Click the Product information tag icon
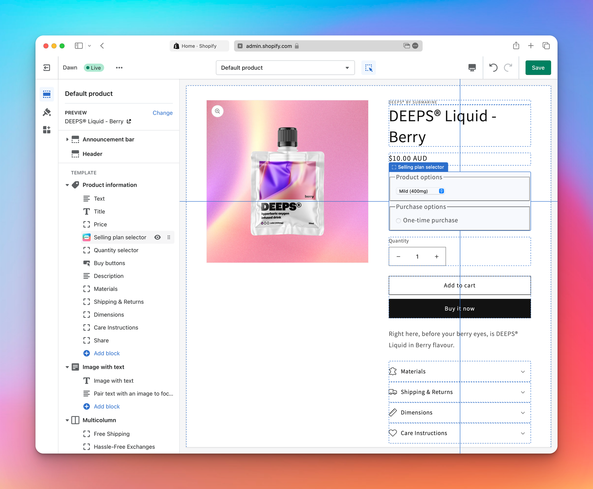 (x=75, y=185)
